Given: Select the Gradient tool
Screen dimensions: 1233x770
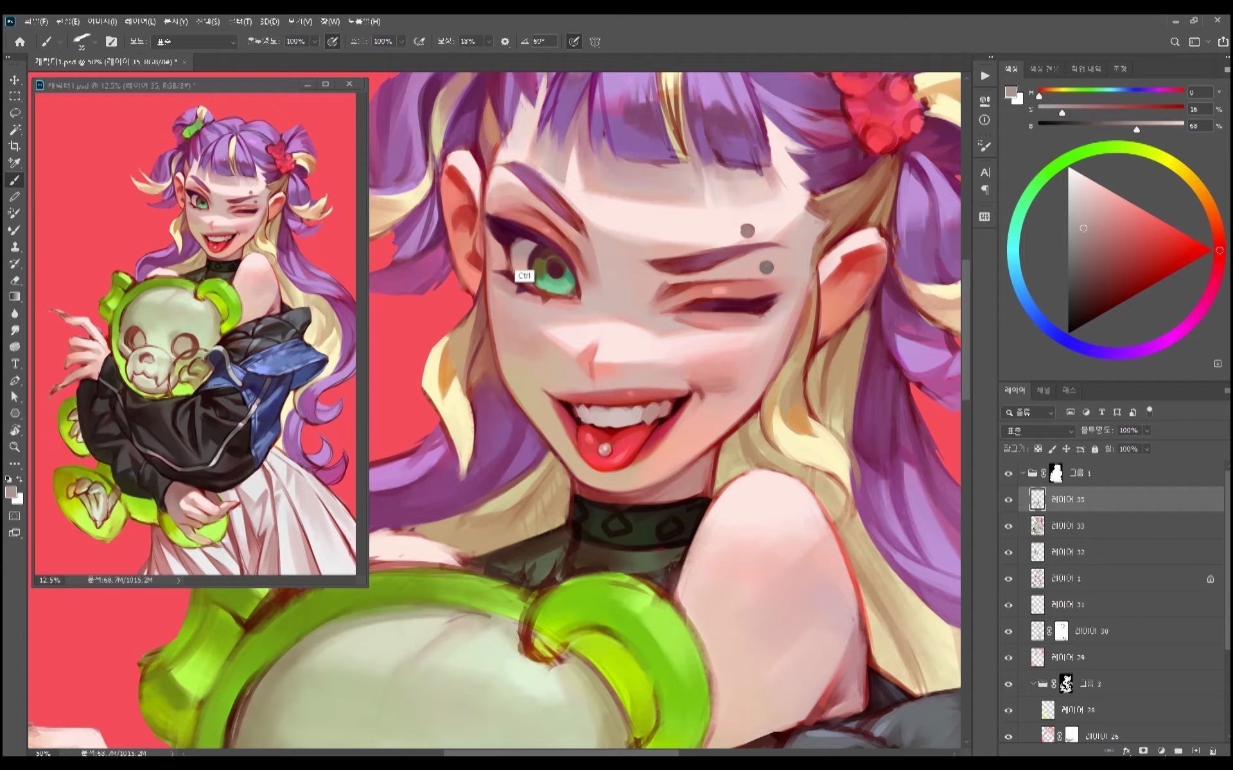Looking at the screenshot, I should coord(14,296).
